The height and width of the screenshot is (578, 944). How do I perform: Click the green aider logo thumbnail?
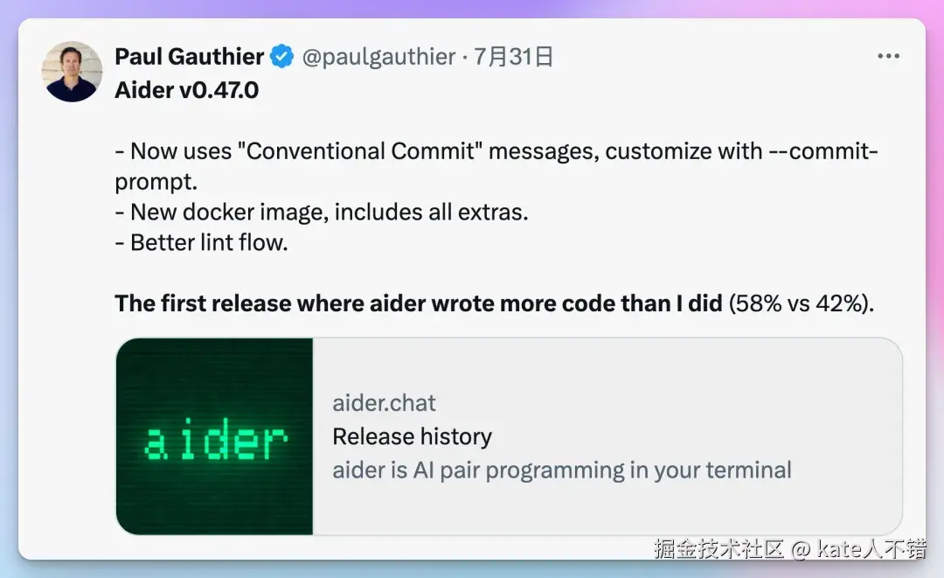click(214, 436)
